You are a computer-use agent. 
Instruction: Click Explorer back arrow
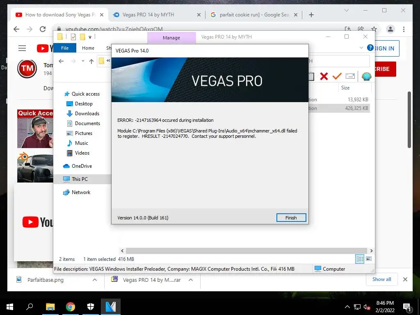click(61, 62)
